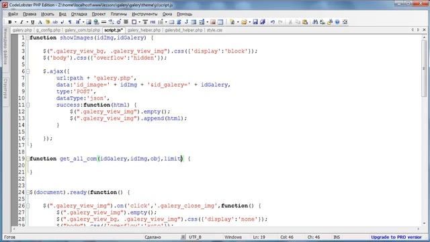This screenshot has height=242, width=430.
Task: Close the active tab with the X button
Action: (x=424, y=30)
